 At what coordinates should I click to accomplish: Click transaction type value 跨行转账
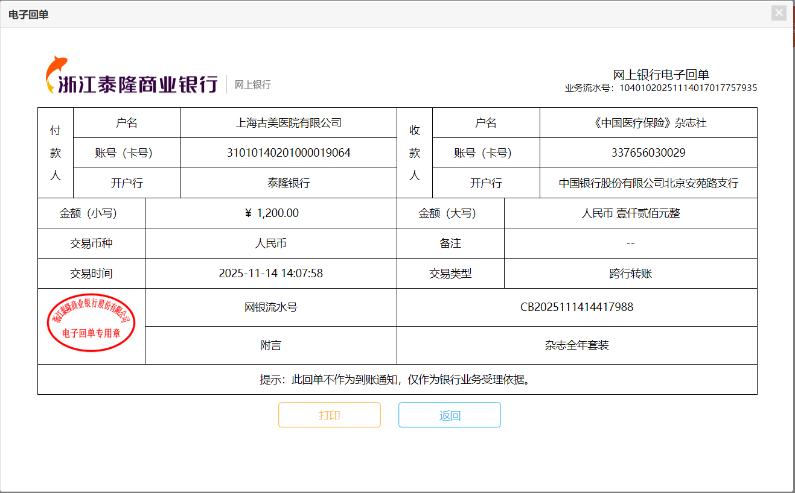click(x=630, y=274)
